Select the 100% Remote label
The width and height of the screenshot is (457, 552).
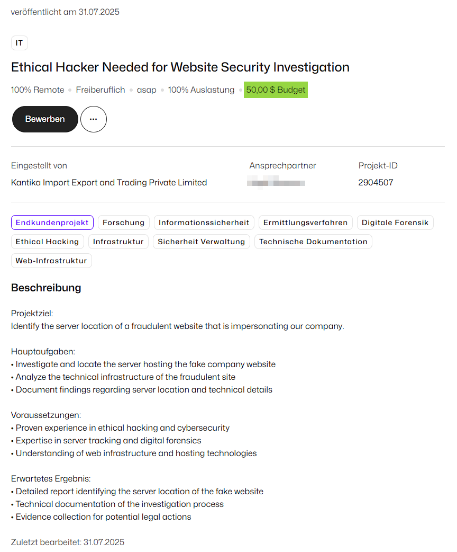pos(38,90)
